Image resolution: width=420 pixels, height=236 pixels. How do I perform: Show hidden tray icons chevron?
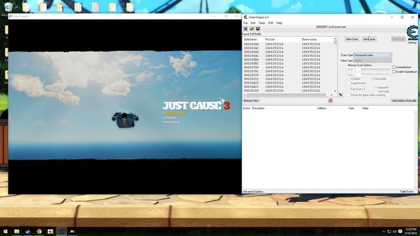pos(383,231)
